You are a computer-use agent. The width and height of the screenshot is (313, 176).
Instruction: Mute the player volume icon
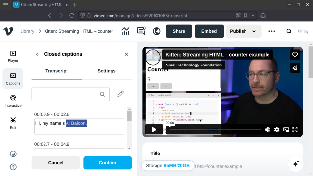pyautogui.click(x=268, y=130)
